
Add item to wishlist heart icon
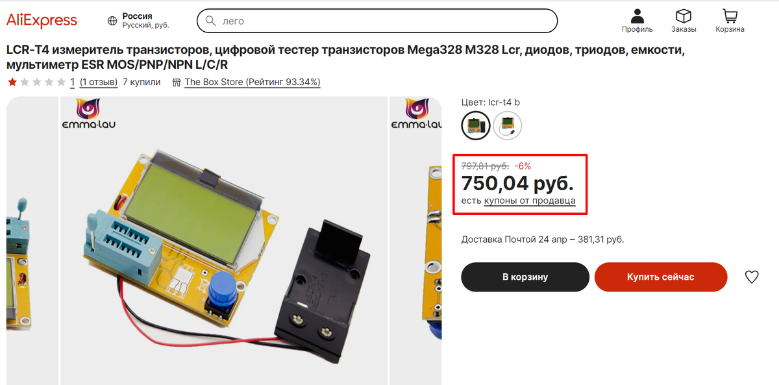(x=752, y=277)
